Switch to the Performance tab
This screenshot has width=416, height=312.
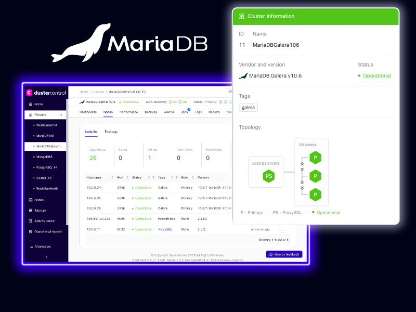(x=128, y=112)
